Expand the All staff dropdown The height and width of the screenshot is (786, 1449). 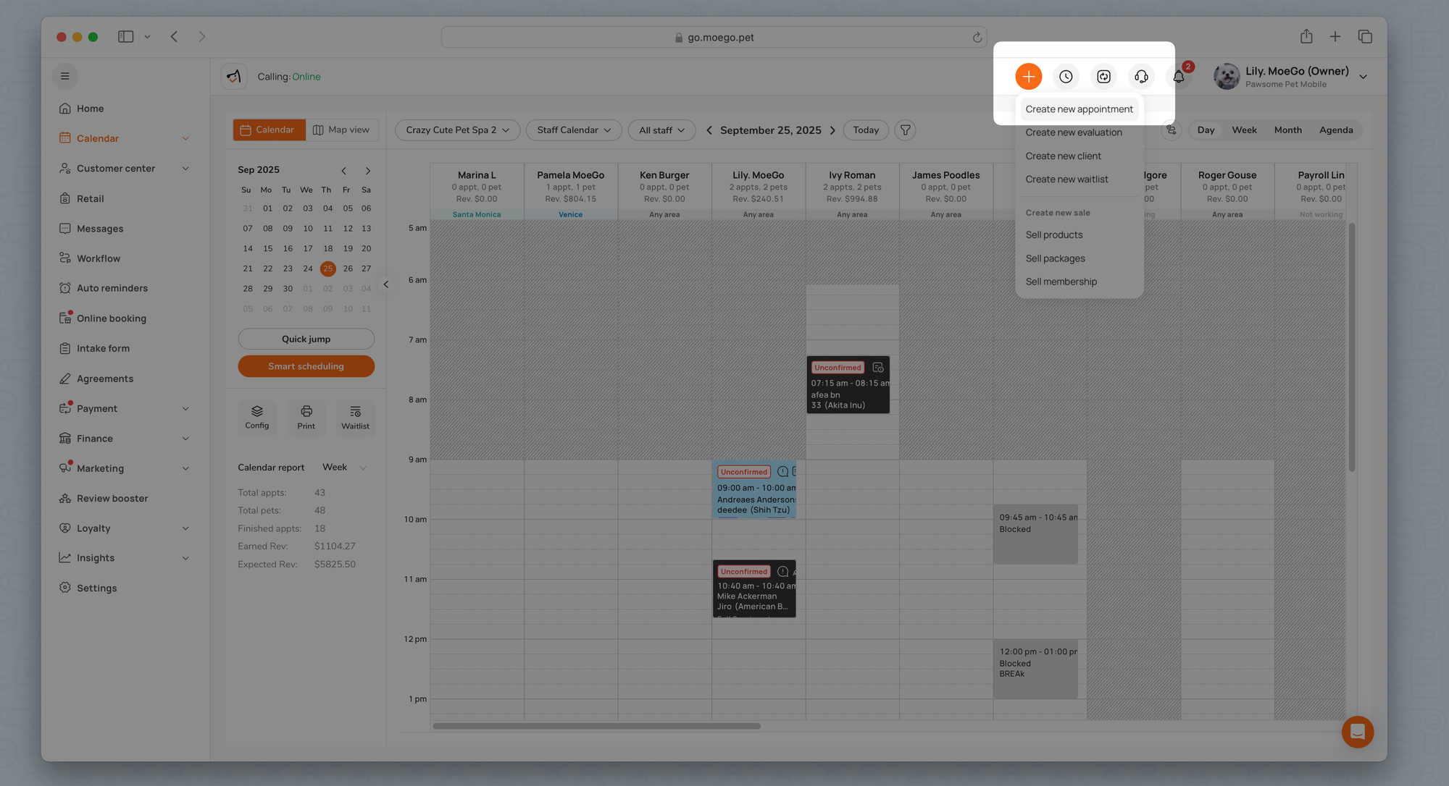pos(661,130)
